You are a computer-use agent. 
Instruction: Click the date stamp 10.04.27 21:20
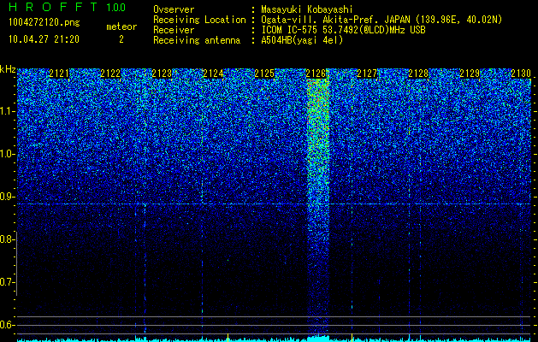44,39
